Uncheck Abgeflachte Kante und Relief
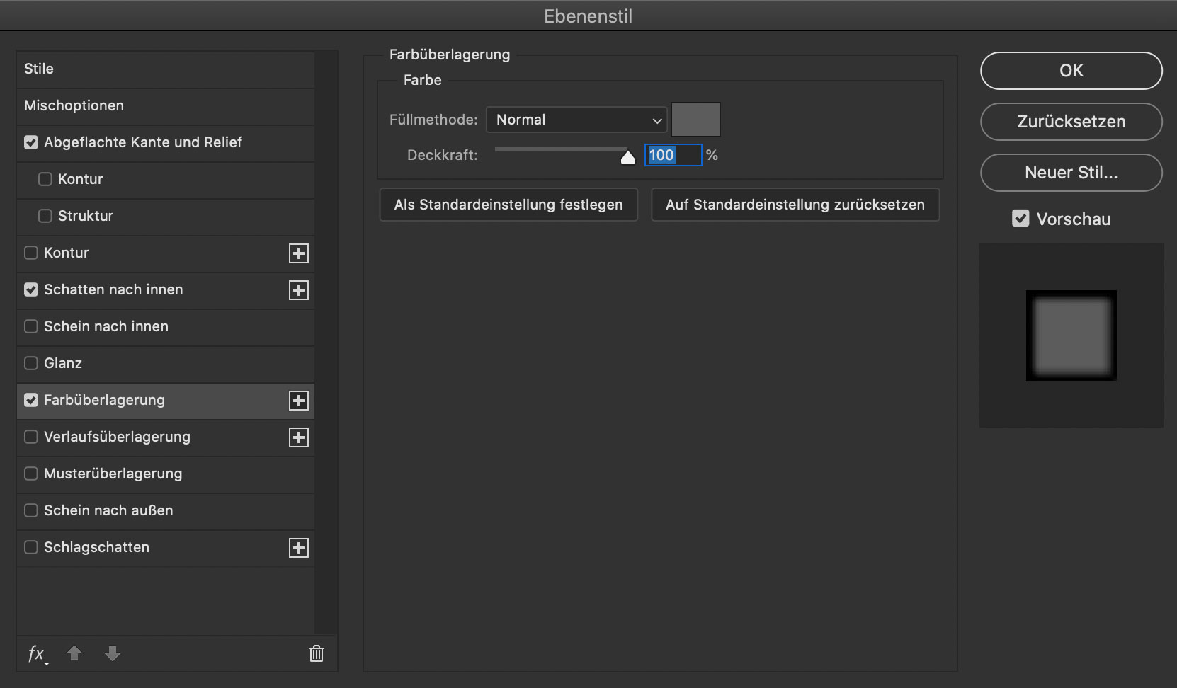1177x688 pixels. click(x=31, y=142)
